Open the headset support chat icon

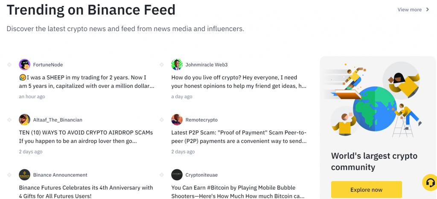coord(430,182)
